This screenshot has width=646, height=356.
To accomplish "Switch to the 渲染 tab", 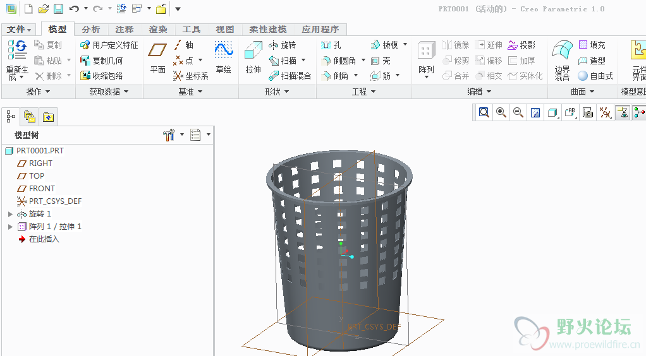I will pyautogui.click(x=158, y=29).
